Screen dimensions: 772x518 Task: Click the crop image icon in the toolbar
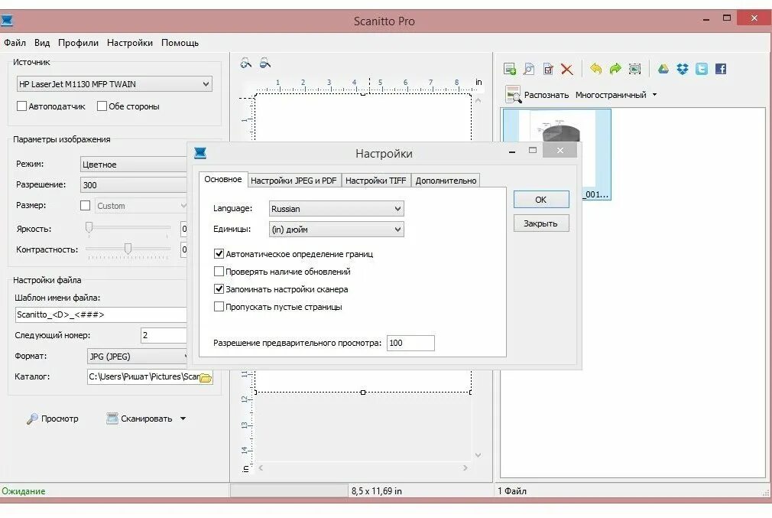(634, 69)
